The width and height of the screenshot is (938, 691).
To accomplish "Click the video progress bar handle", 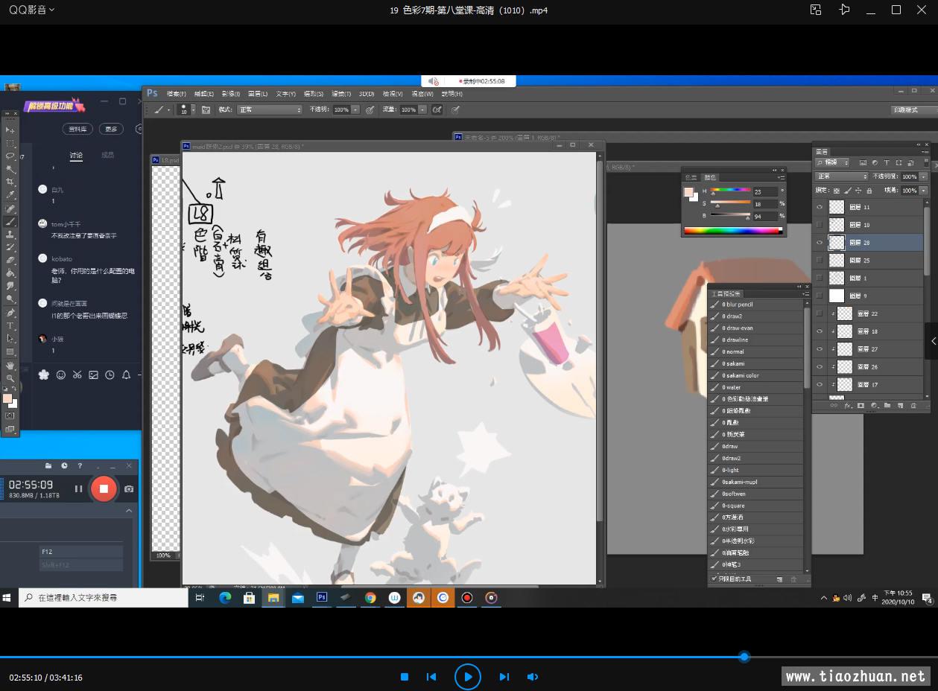I will 744,657.
